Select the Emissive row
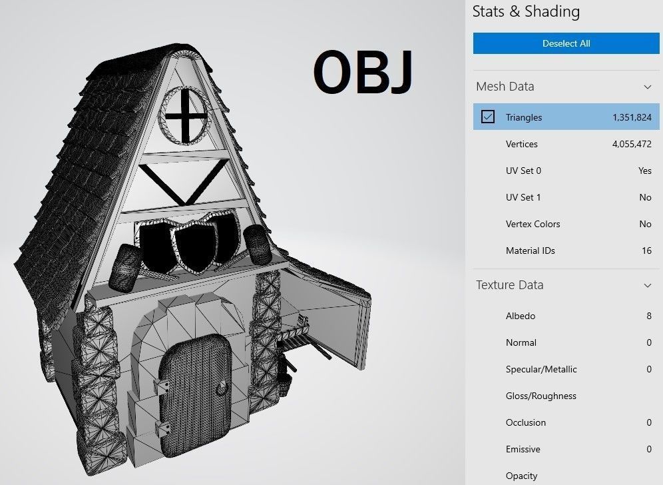 click(x=566, y=449)
